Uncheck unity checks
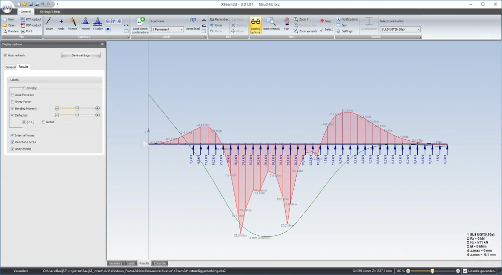 [13, 149]
